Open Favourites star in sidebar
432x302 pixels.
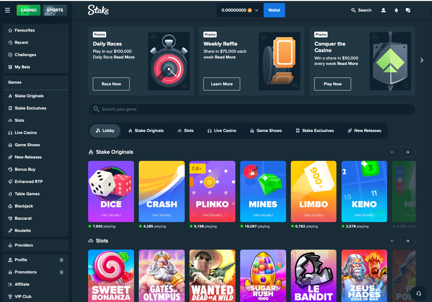[10, 30]
